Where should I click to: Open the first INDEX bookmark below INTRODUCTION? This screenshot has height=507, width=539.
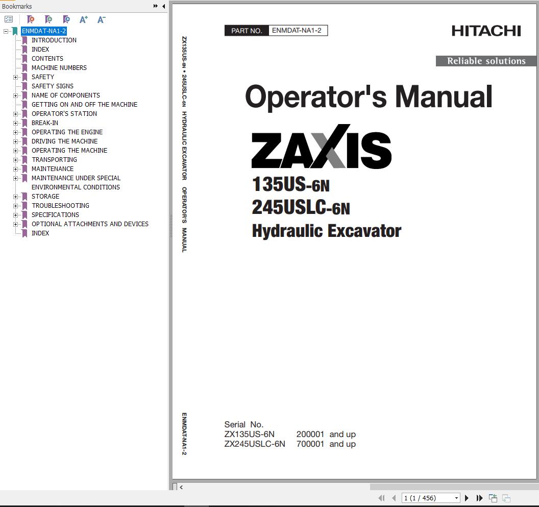40,50
